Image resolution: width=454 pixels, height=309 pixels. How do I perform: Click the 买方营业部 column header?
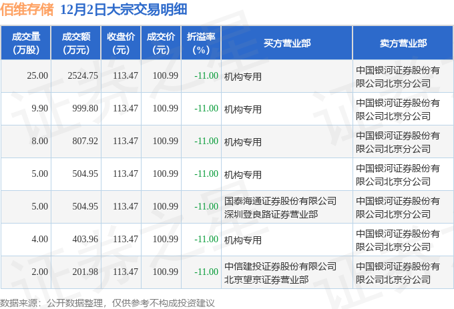point(287,43)
